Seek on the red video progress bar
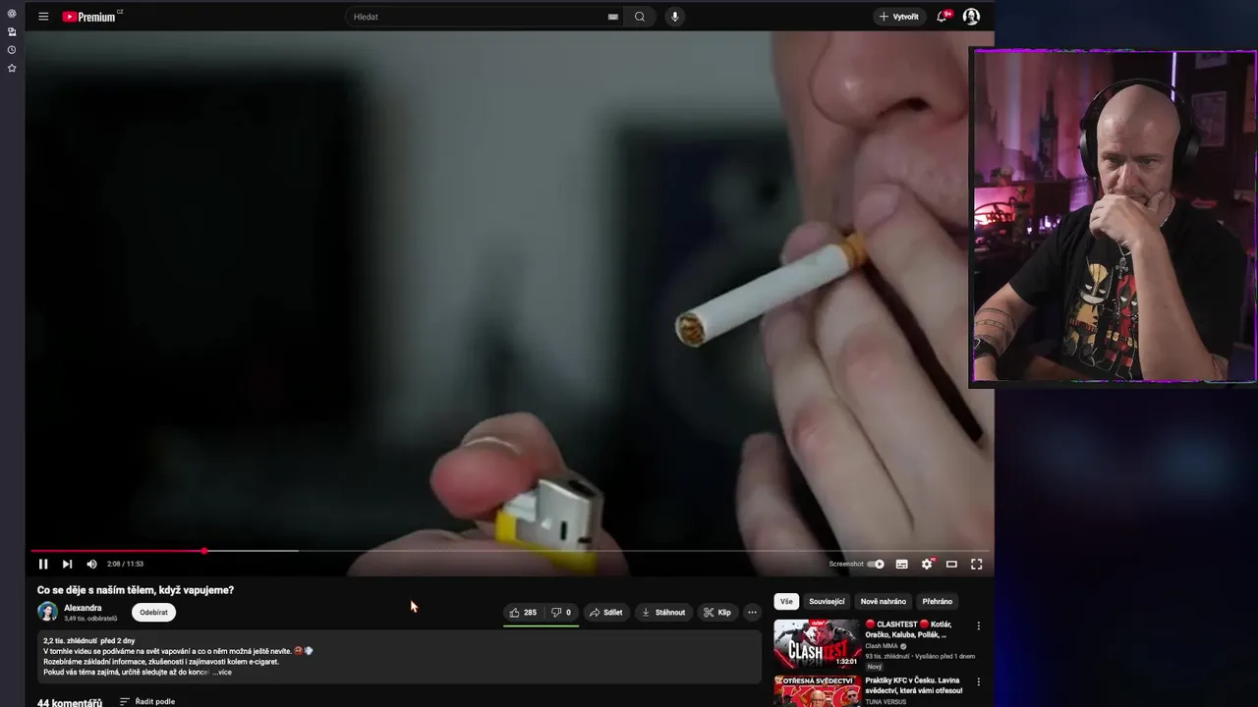 point(510,551)
